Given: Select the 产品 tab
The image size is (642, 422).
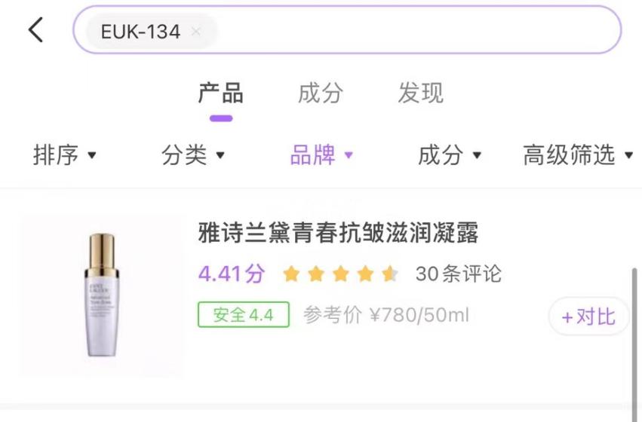Looking at the screenshot, I should [x=221, y=93].
